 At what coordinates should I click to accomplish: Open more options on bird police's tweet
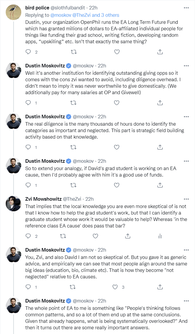tap(186, 8)
